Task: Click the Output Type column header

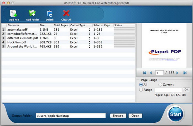Action: tap(81, 25)
